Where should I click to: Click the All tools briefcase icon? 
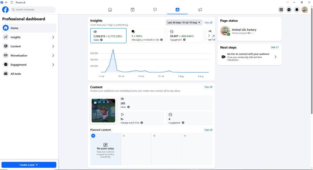pyautogui.click(x=6, y=74)
